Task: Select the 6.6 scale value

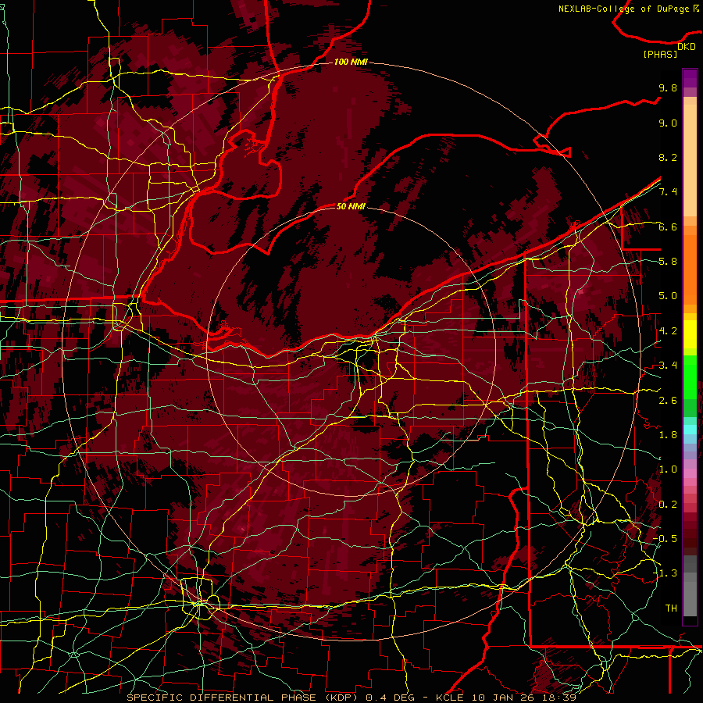Action: click(668, 227)
